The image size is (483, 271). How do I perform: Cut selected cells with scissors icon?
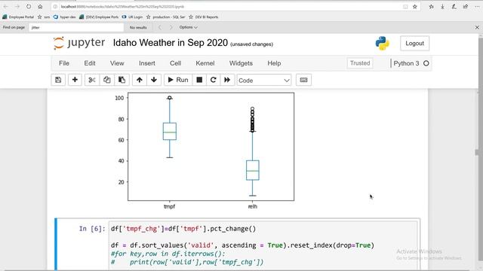(x=92, y=80)
